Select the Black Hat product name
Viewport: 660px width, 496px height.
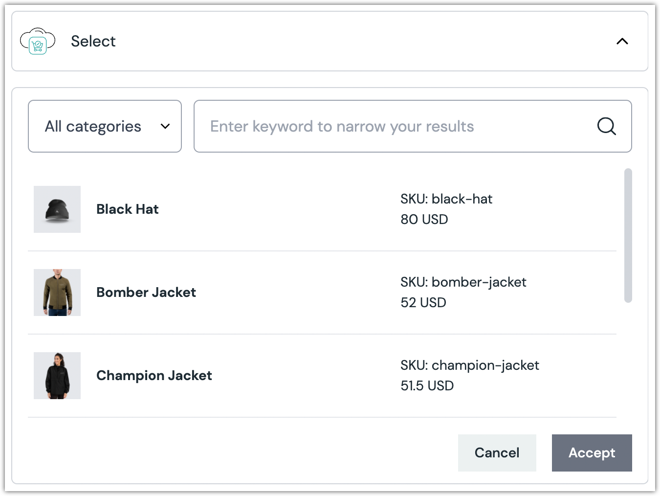click(128, 209)
